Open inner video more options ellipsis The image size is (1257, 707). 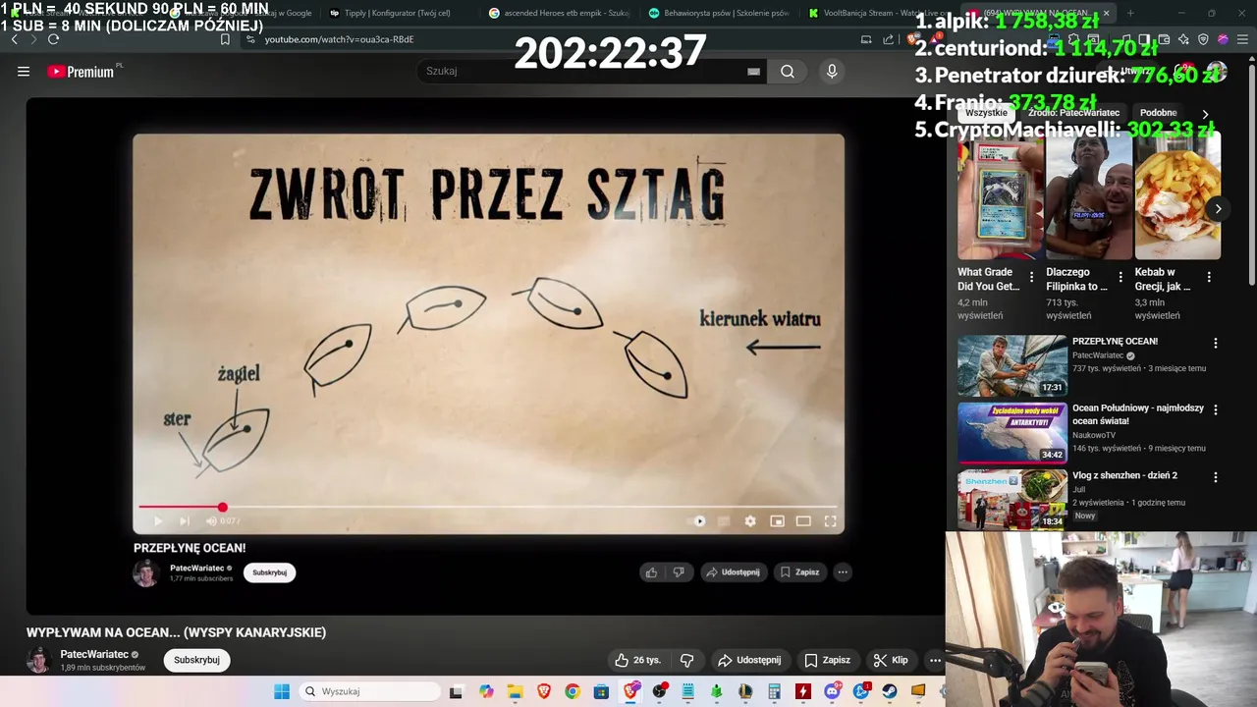coord(843,572)
